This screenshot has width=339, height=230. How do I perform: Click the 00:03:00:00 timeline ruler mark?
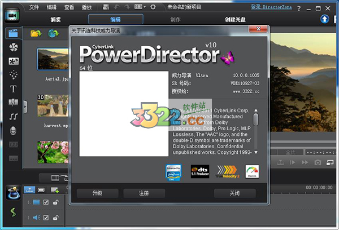(319, 188)
